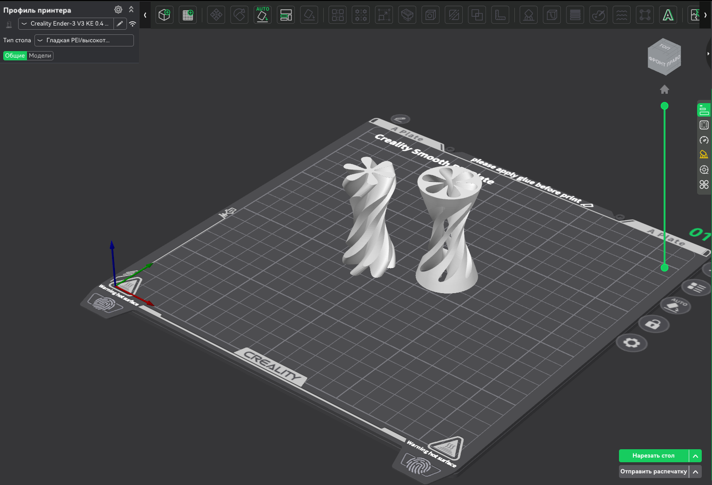Click the Add plate grid icon
This screenshot has height=485, width=712.
coord(188,15)
